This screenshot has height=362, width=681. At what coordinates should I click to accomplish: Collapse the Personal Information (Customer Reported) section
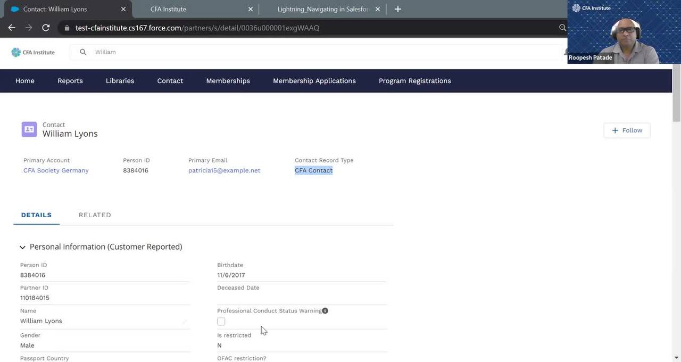[x=22, y=247]
